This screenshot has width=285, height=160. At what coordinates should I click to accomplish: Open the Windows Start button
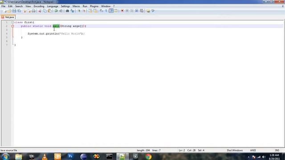coord(5,156)
